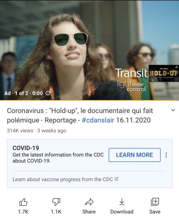
Task: Tap the thumbs-down Dislike icon
Action: (56, 202)
